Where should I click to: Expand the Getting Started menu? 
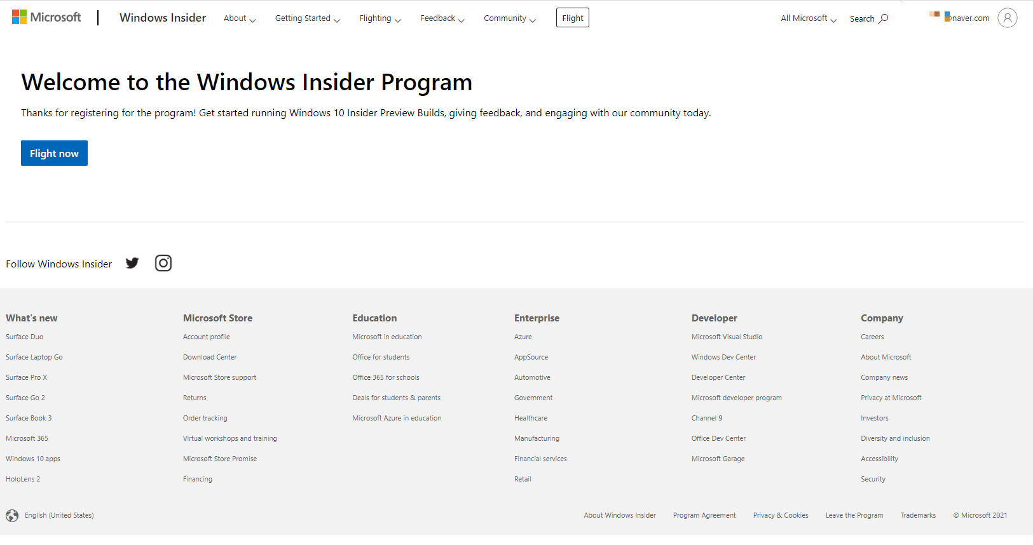[x=308, y=18]
